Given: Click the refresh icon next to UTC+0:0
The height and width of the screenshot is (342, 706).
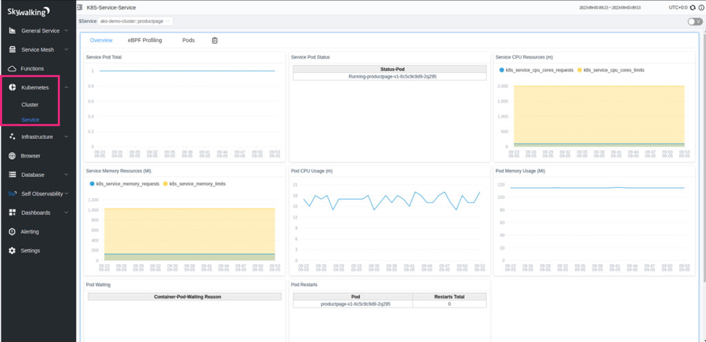Looking at the screenshot, I should (693, 8).
